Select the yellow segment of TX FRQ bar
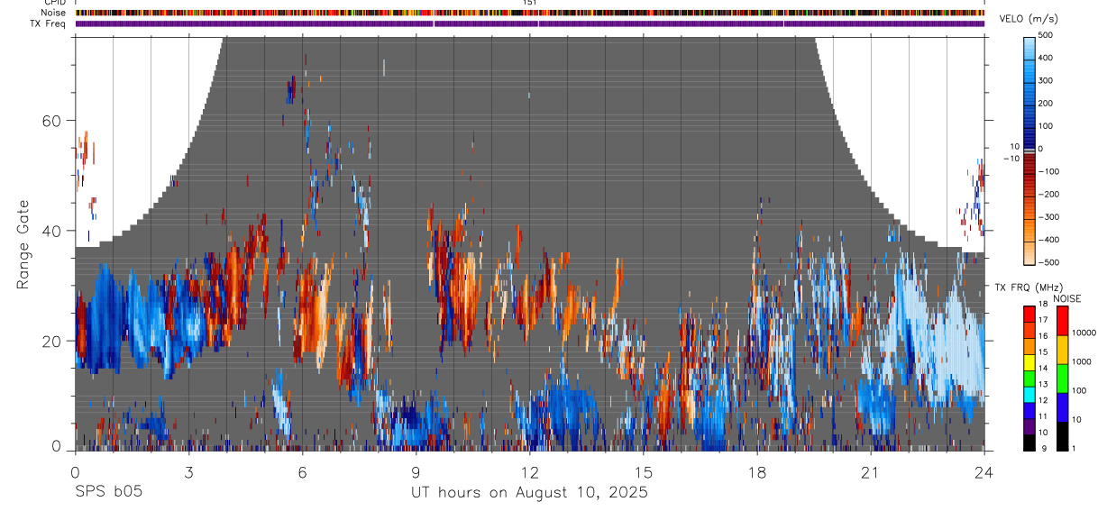Image resolution: width=1107 pixels, height=511 pixels. point(1030,362)
